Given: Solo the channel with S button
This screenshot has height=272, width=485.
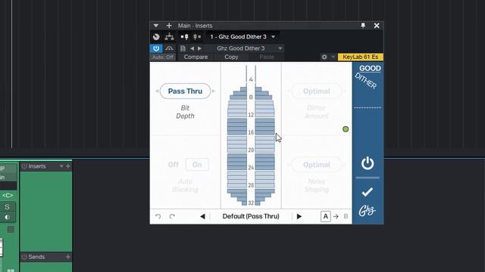Looking at the screenshot, I should (x=7, y=207).
